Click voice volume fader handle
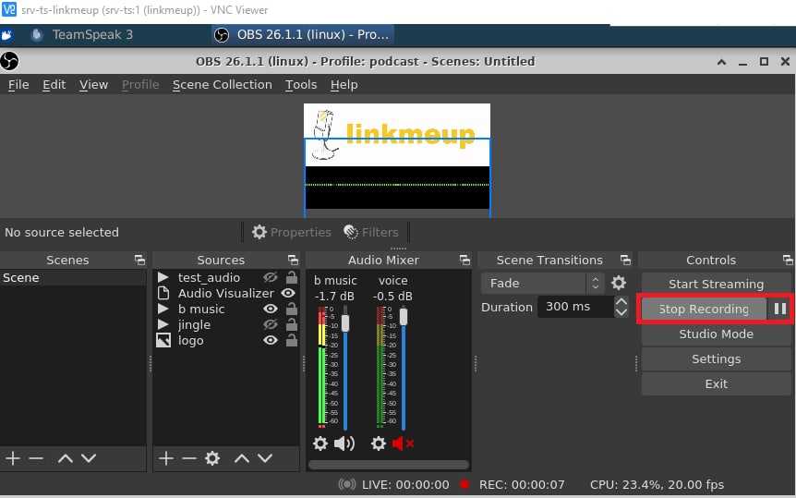The image size is (796, 498). (x=404, y=317)
